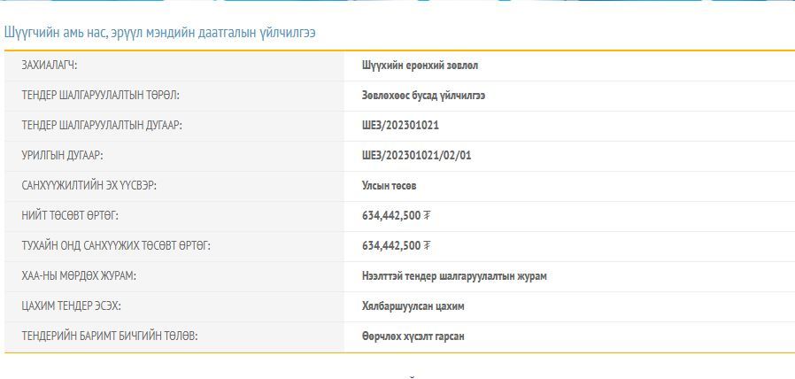This screenshot has width=795, height=379.
Task: Click the "ТУХАЙН ОНД САНХҮҮЖИХ ТӨСӨВТ ӨРТӨГ:" label
Action: coord(116,246)
